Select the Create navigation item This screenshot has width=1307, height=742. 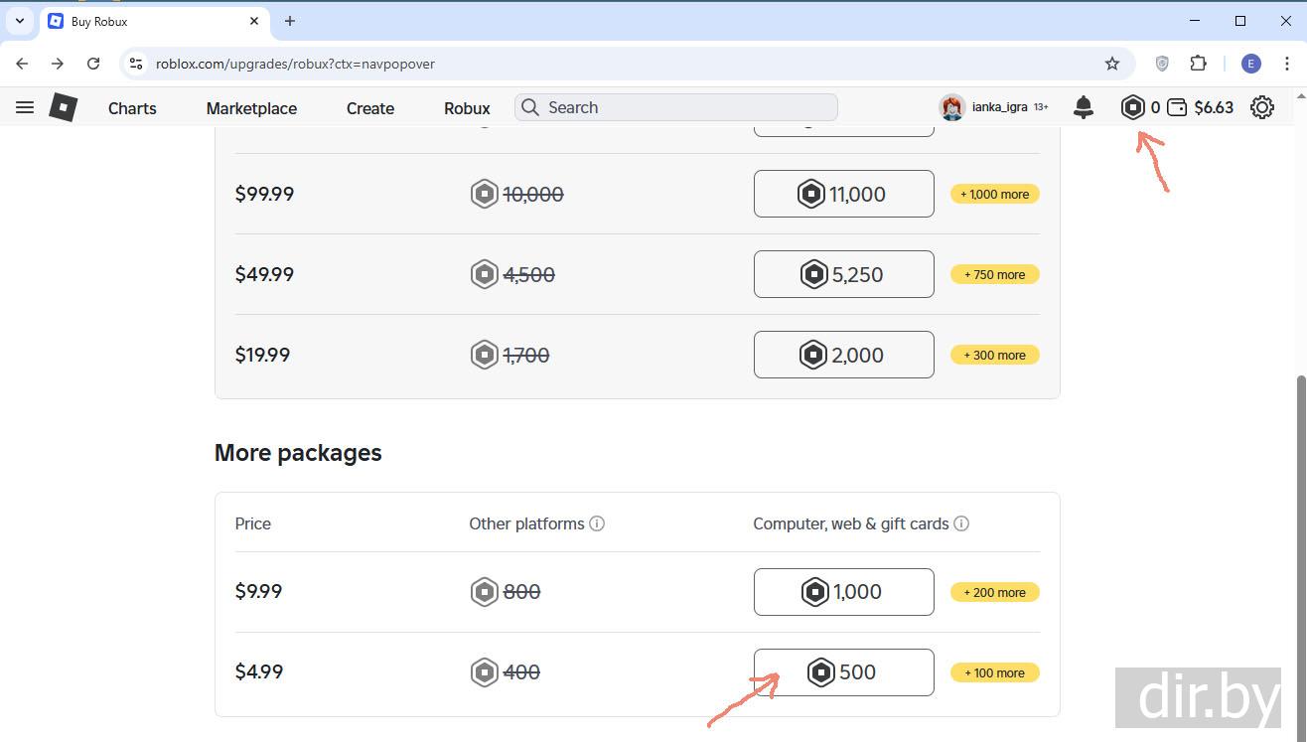point(370,108)
